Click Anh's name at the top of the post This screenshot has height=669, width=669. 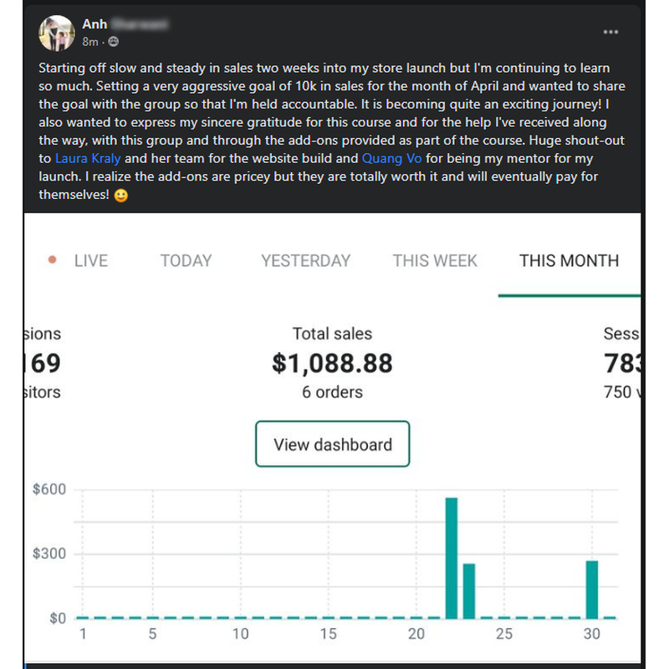pyautogui.click(x=94, y=24)
